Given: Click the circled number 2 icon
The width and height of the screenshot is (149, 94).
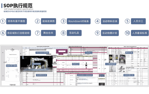Looking at the screenshot, I should coord(38,21).
